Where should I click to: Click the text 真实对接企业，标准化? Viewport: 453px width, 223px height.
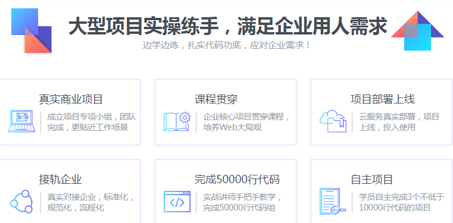tap(88, 197)
